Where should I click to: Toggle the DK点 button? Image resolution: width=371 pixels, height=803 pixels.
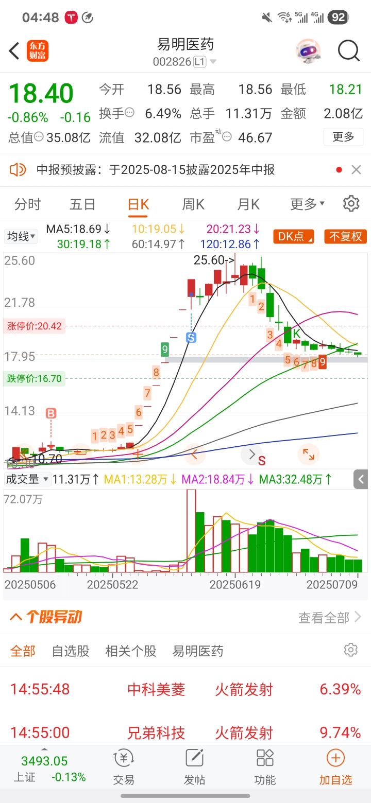pyautogui.click(x=295, y=236)
